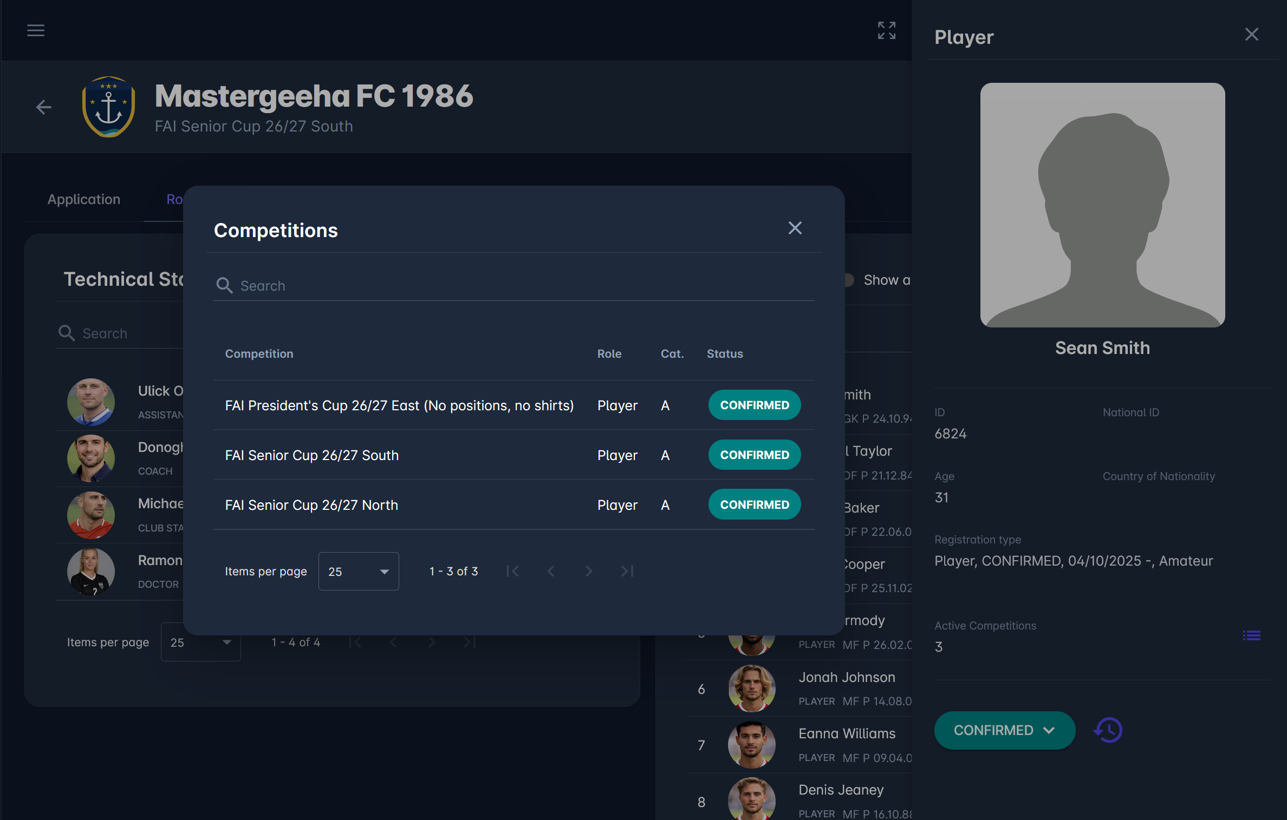Sort by Cat. column header
Image resolution: width=1287 pixels, height=820 pixels.
pos(672,353)
